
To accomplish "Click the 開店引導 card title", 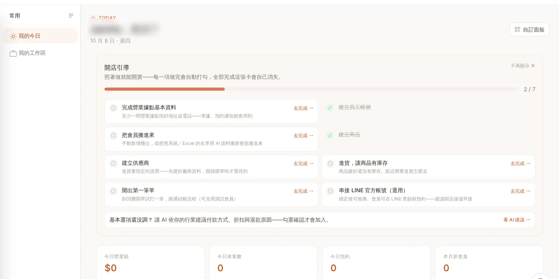I will [117, 68].
